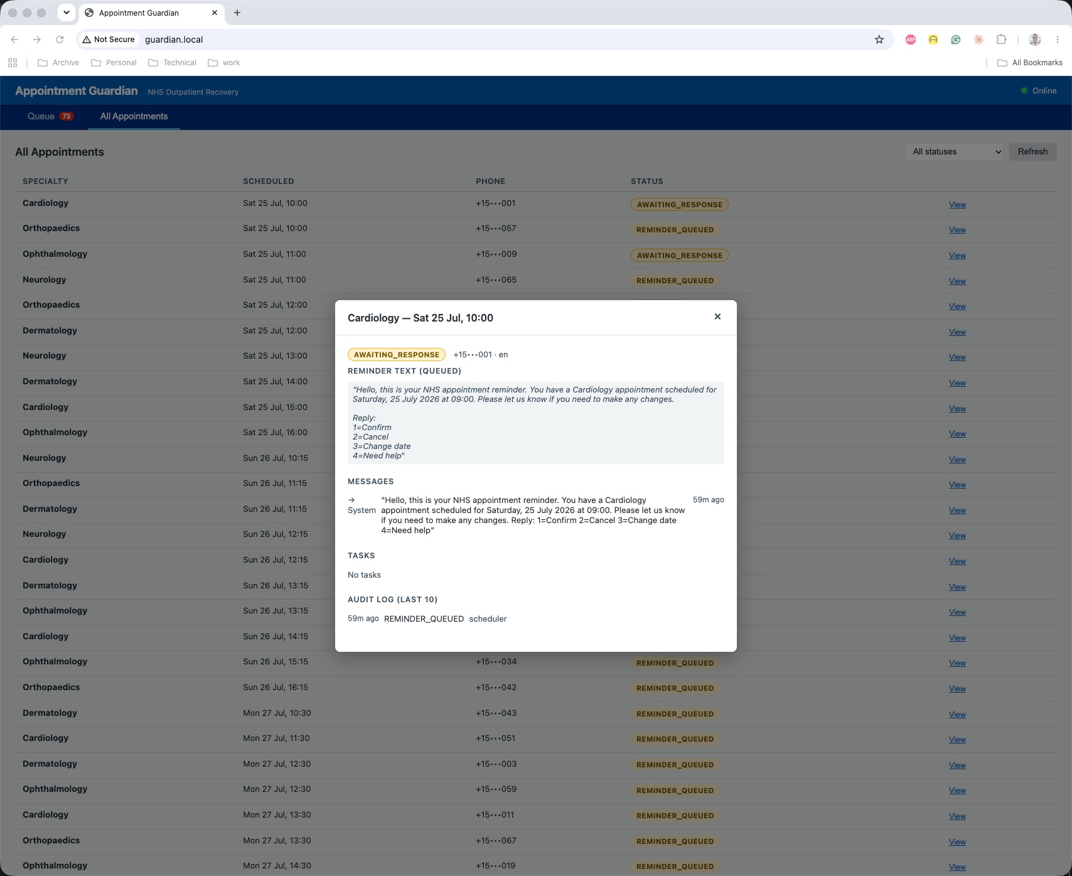View the Neurology Sat 25 Jul 11:00 appointment

(957, 281)
